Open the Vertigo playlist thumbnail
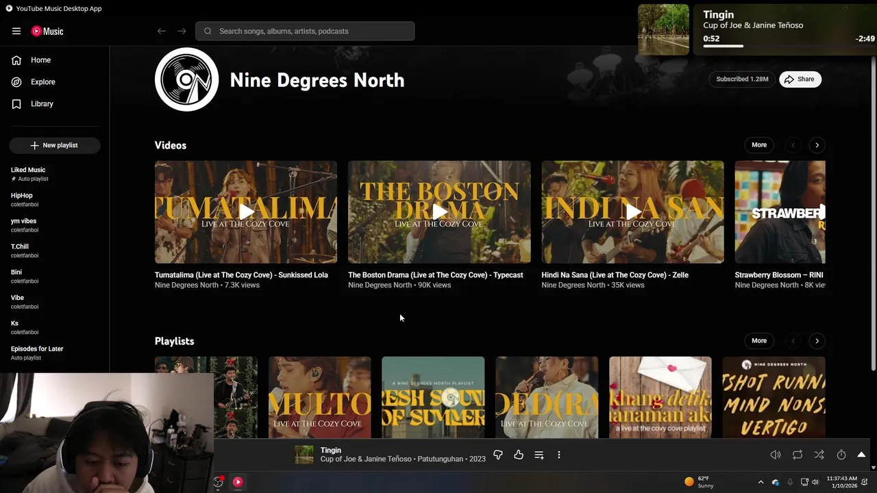The image size is (877, 493). pyautogui.click(x=774, y=397)
